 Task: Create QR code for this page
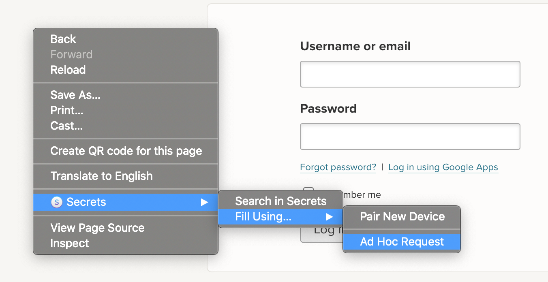pyautogui.click(x=126, y=151)
